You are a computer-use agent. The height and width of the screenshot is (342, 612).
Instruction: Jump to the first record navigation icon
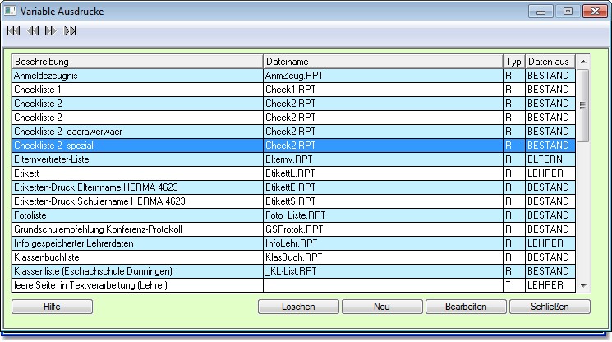coord(13,31)
